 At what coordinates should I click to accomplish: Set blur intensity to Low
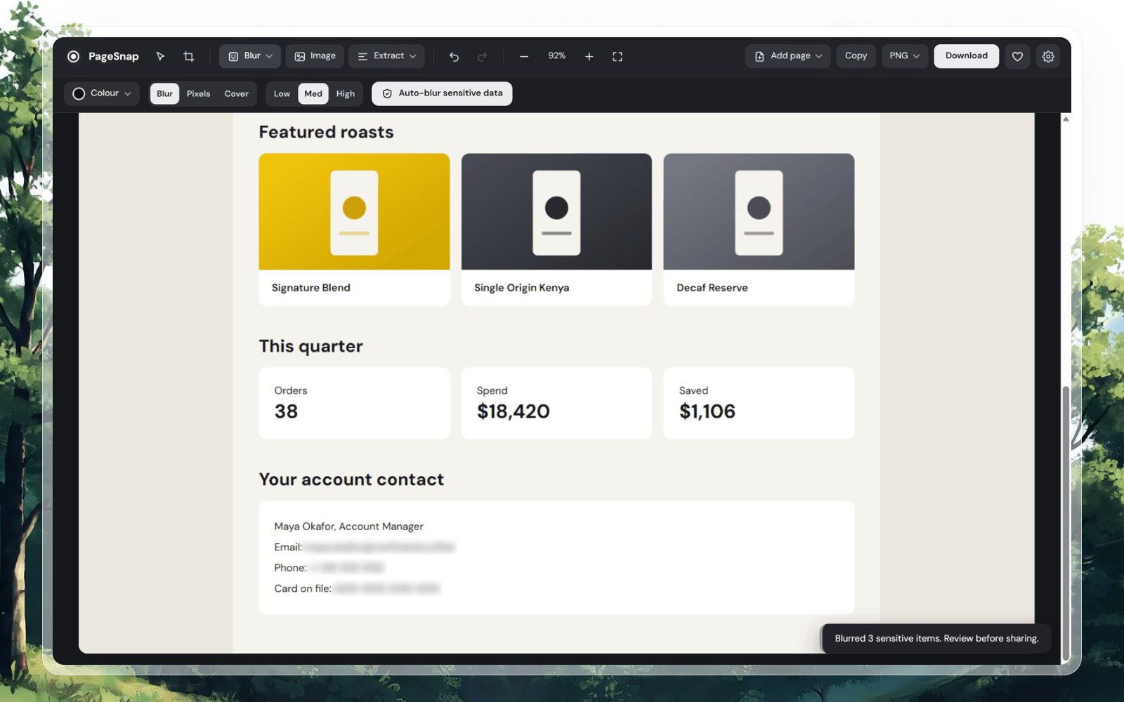pyautogui.click(x=282, y=93)
